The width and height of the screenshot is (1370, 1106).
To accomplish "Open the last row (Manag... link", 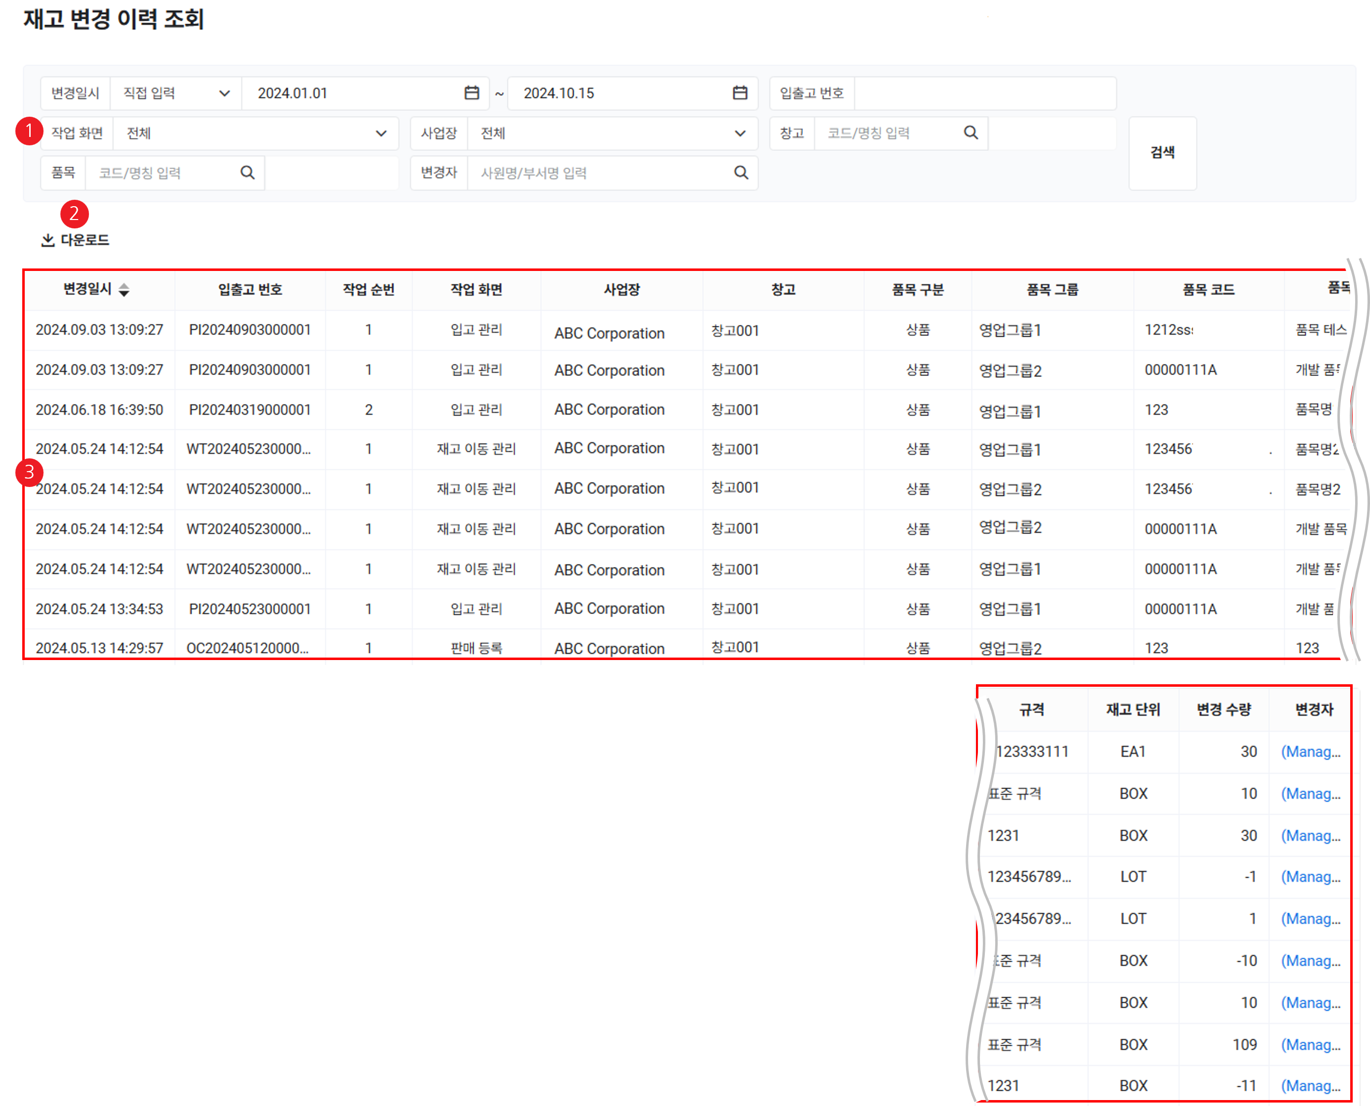I will [x=1310, y=1086].
